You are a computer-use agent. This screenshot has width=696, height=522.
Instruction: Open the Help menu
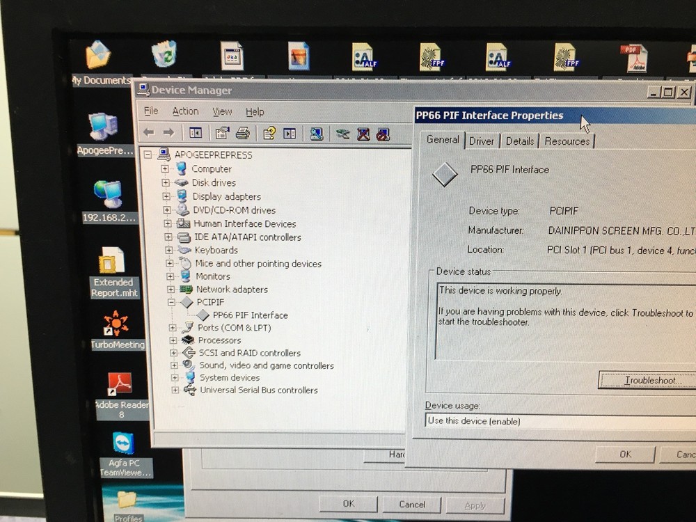tap(255, 112)
